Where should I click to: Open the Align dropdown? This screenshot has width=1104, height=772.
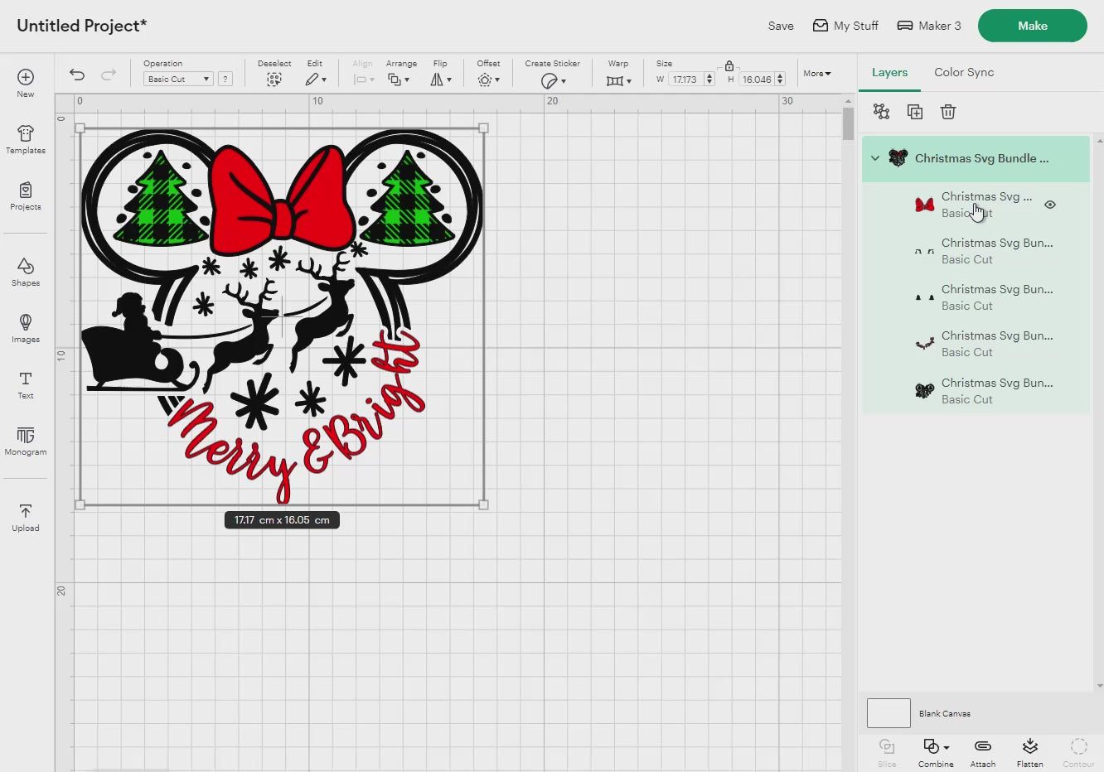coord(363,80)
